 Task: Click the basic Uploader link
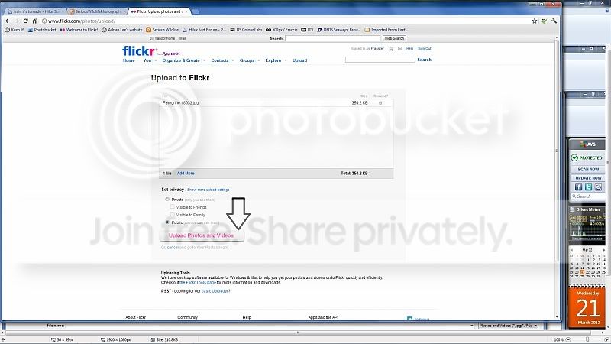click(x=215, y=291)
